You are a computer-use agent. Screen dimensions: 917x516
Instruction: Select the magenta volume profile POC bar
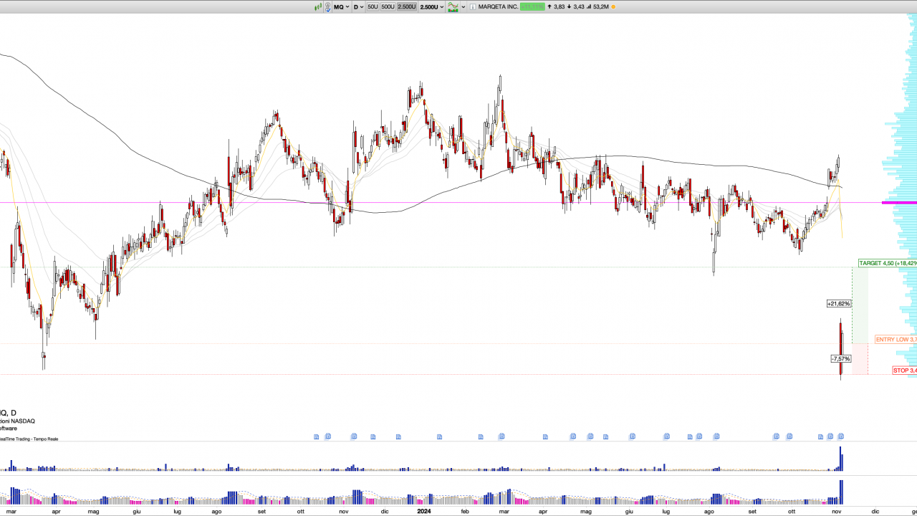pyautogui.click(x=899, y=203)
